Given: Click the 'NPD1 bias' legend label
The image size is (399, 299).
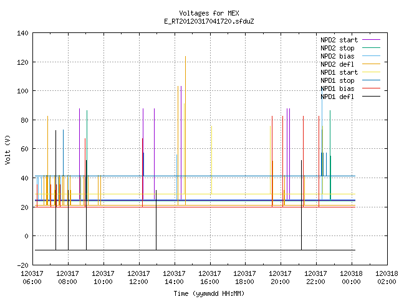Looking at the screenshot, I should (x=337, y=88).
